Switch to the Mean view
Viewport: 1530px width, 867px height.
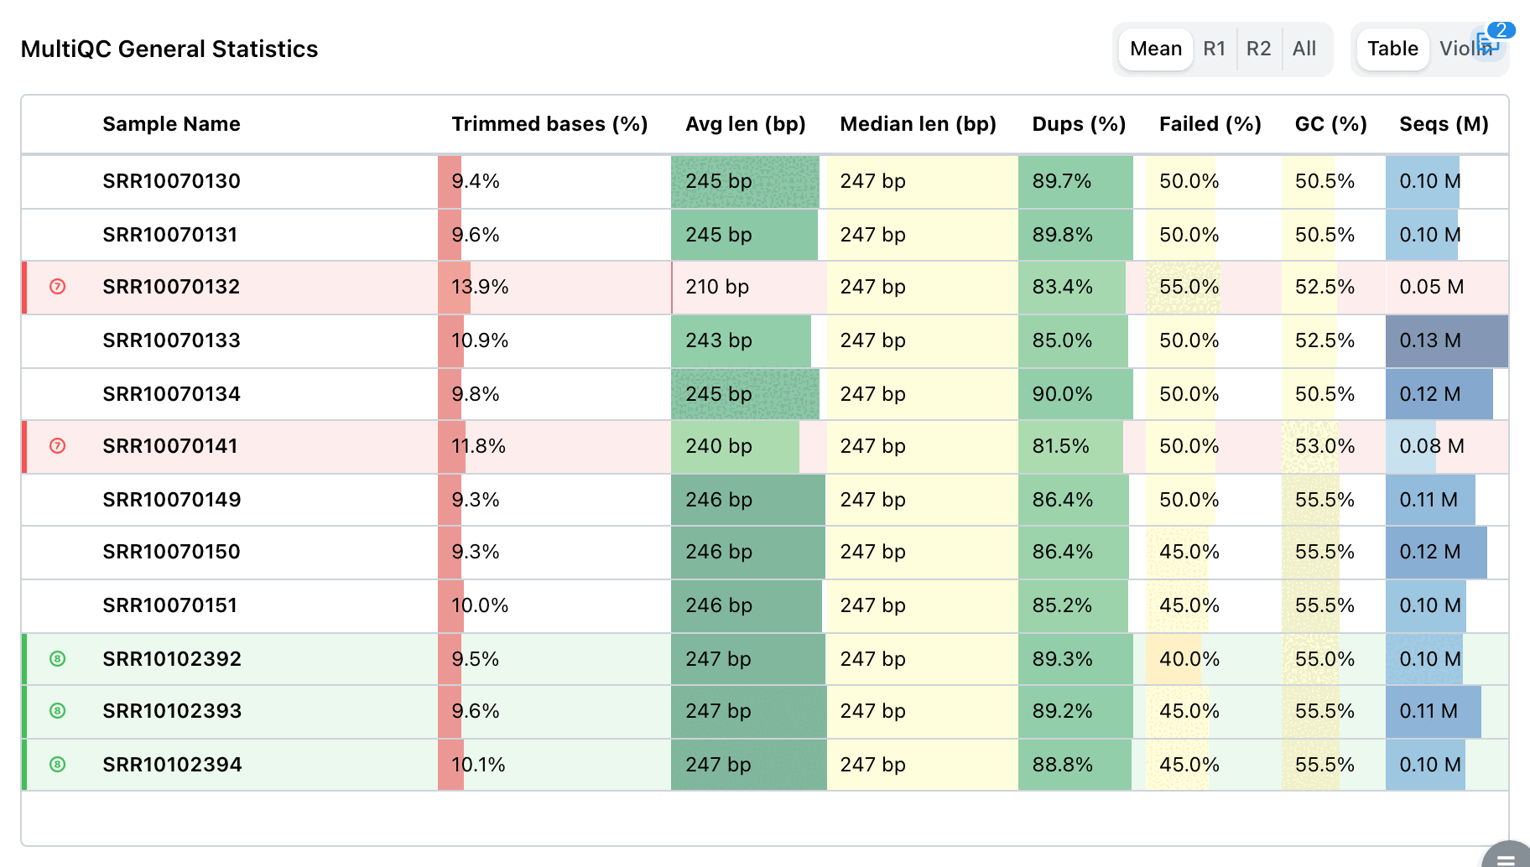coord(1156,49)
